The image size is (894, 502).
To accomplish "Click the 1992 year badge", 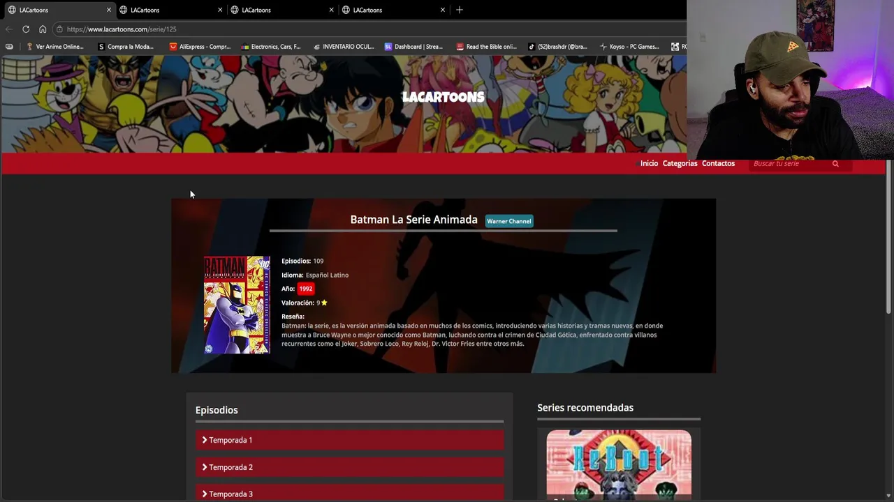I will pyautogui.click(x=305, y=289).
